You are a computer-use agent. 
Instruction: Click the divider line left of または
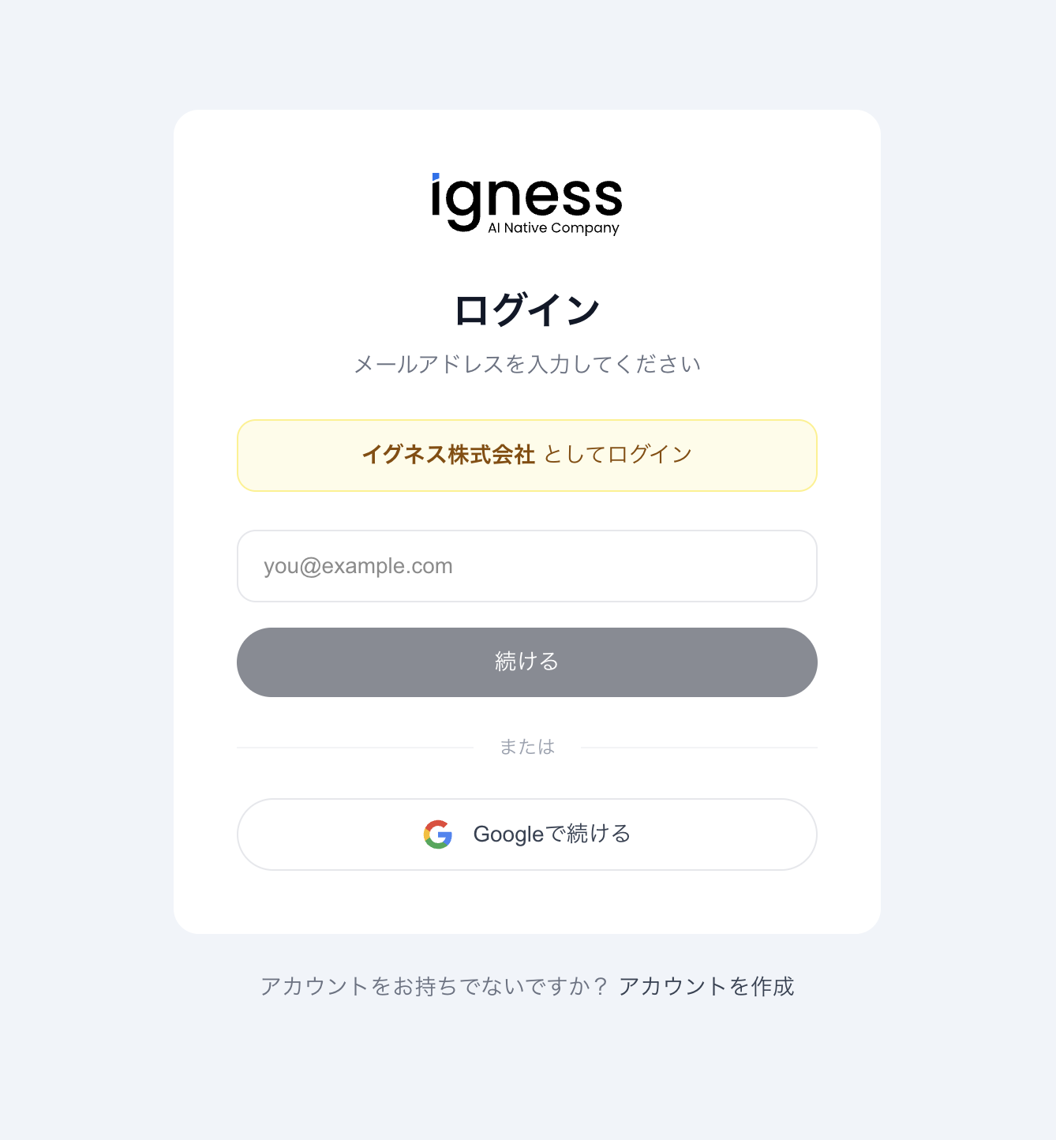pyautogui.click(x=355, y=747)
